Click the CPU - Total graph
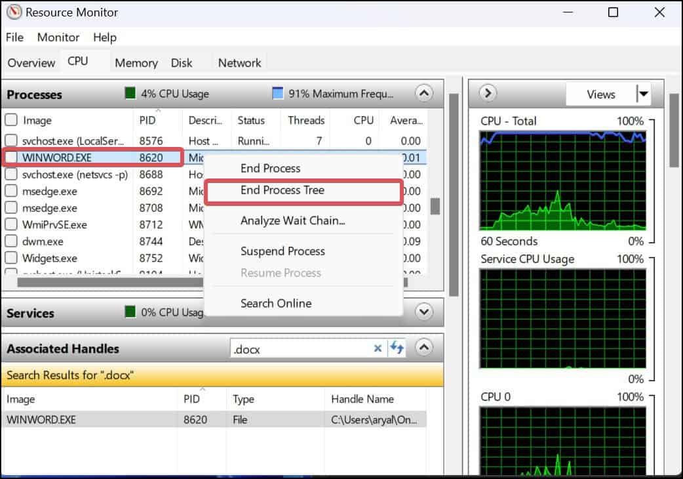The width and height of the screenshot is (683, 479). point(563,181)
